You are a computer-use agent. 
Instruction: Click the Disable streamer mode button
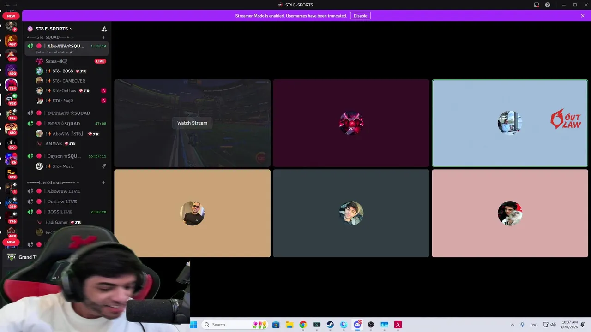tap(360, 16)
